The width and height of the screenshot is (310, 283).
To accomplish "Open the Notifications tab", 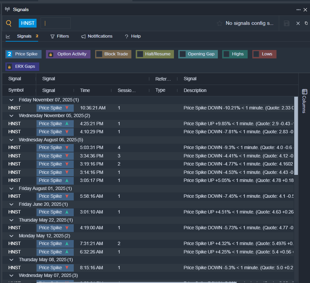I will coord(97,36).
